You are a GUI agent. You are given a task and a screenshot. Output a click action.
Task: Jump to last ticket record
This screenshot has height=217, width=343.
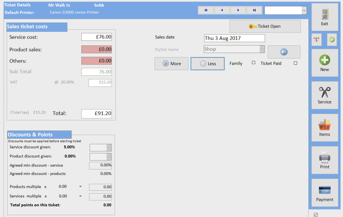pyautogui.click(x=254, y=10)
